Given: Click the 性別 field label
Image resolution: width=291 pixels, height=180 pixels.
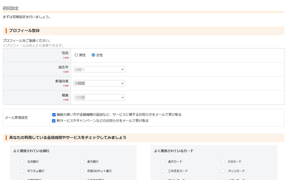Looking at the screenshot, I should tap(65, 53).
